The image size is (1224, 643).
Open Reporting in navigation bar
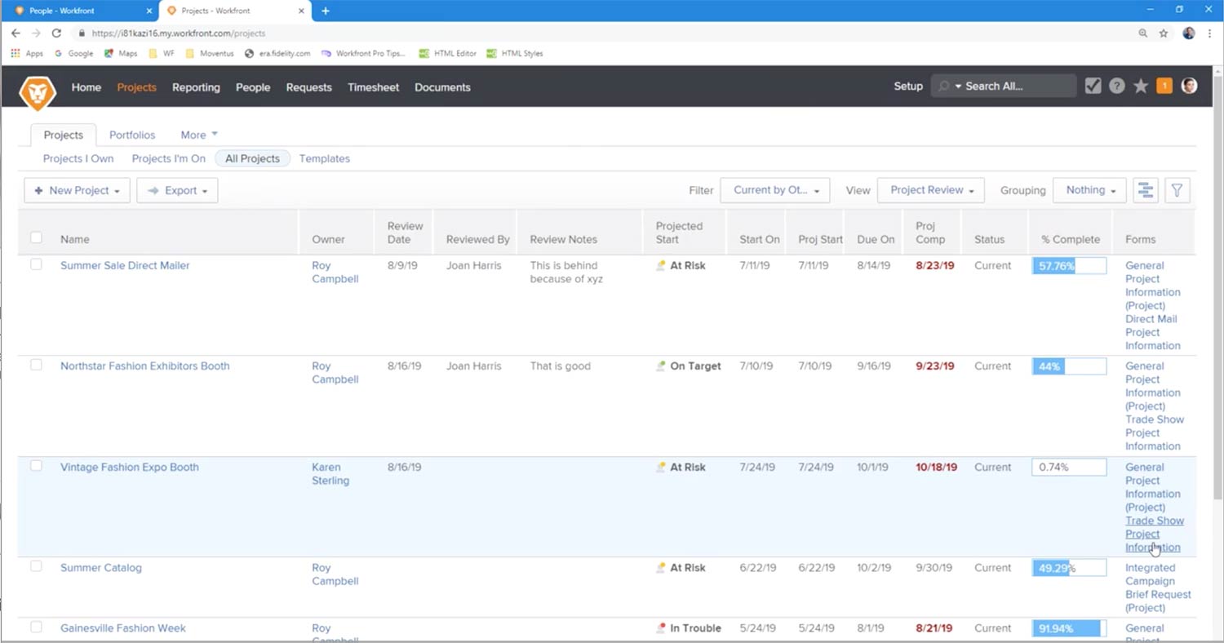click(x=196, y=87)
